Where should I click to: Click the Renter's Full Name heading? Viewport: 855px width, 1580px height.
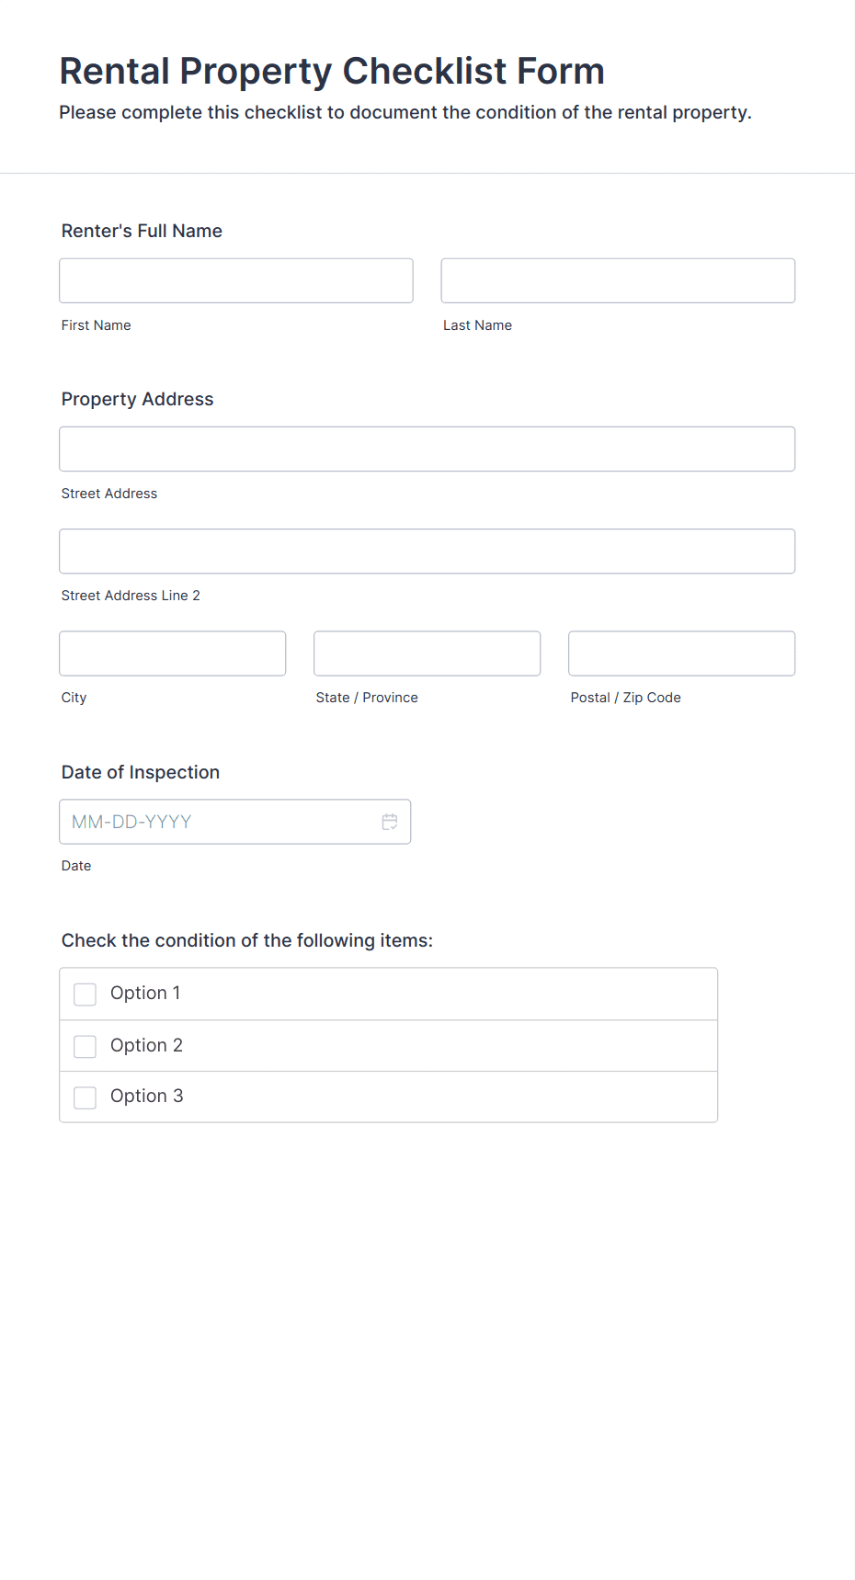click(x=142, y=231)
